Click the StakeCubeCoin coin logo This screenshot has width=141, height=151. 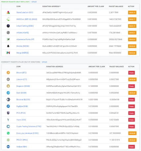8,13
